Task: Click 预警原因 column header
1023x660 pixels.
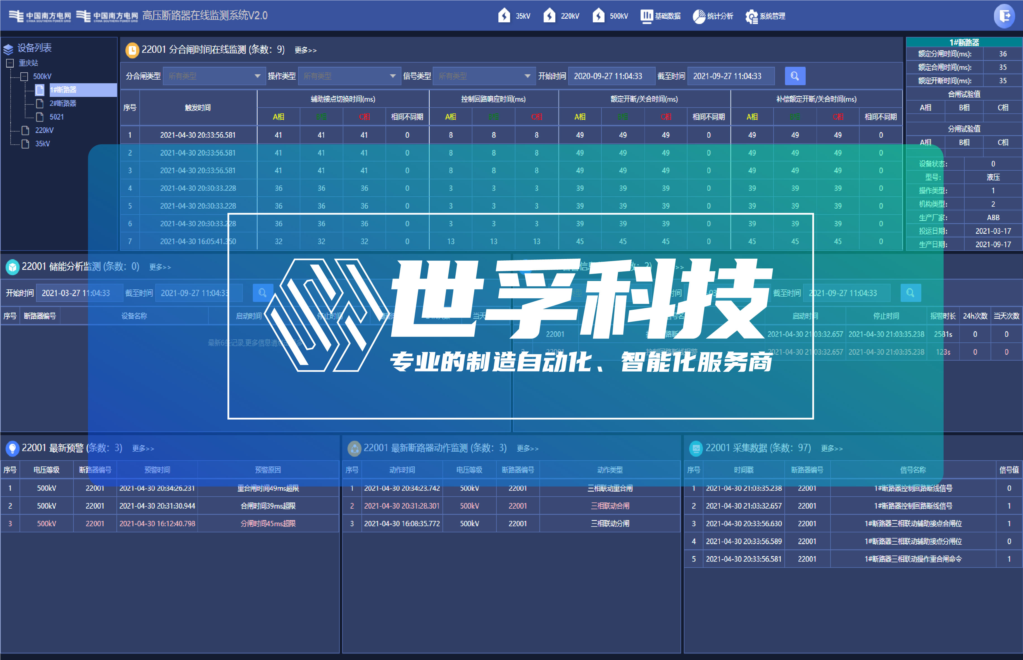Action: point(268,470)
